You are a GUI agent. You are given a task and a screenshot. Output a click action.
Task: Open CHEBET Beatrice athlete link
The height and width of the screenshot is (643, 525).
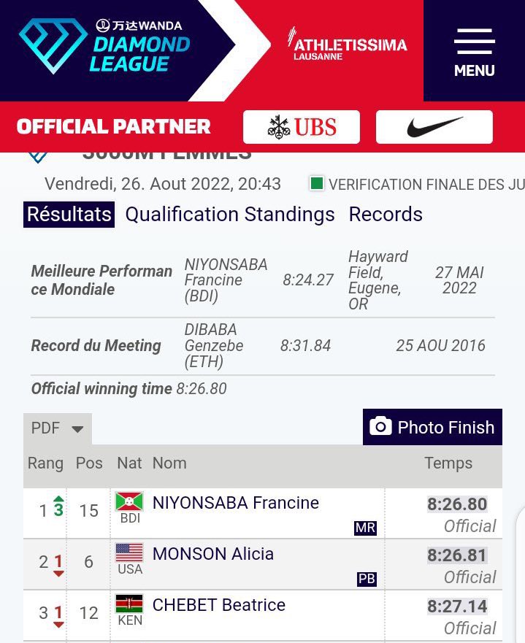tap(218, 605)
